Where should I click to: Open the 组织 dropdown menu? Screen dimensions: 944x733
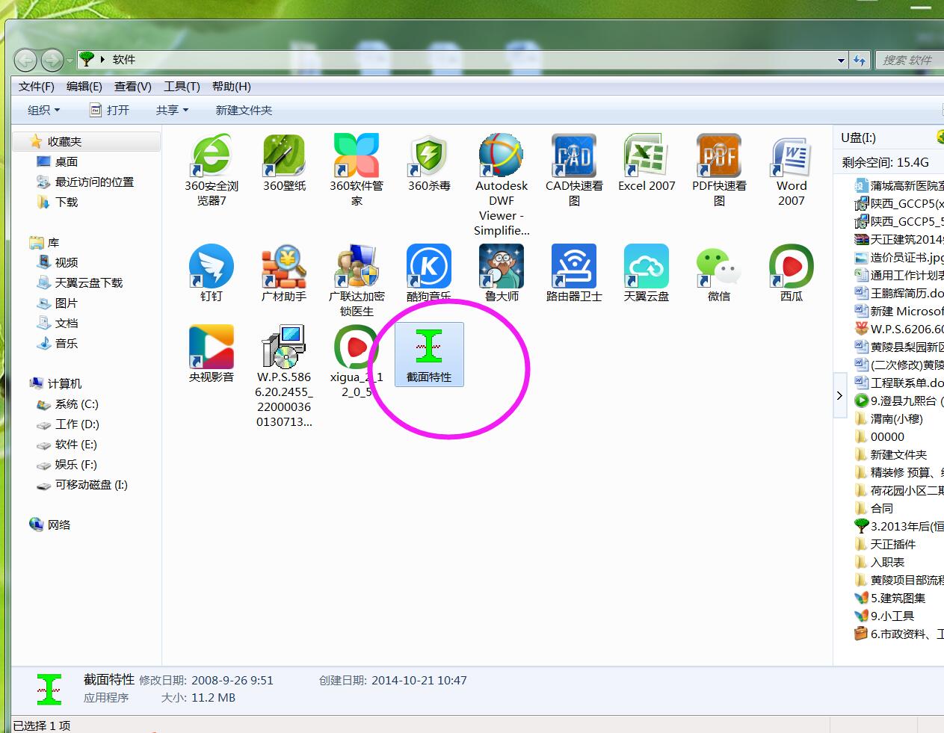tap(43, 110)
